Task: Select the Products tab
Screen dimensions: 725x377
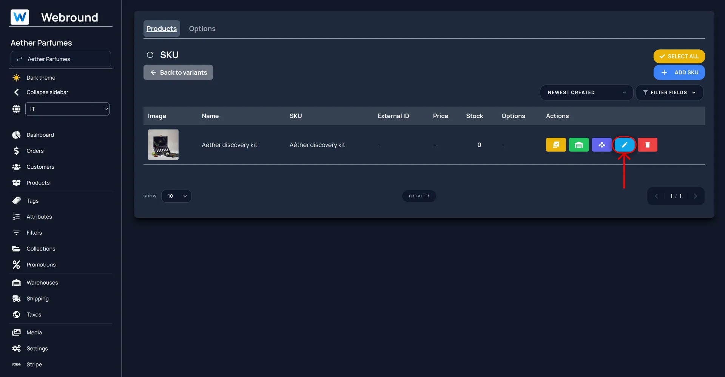Action: tap(162, 29)
